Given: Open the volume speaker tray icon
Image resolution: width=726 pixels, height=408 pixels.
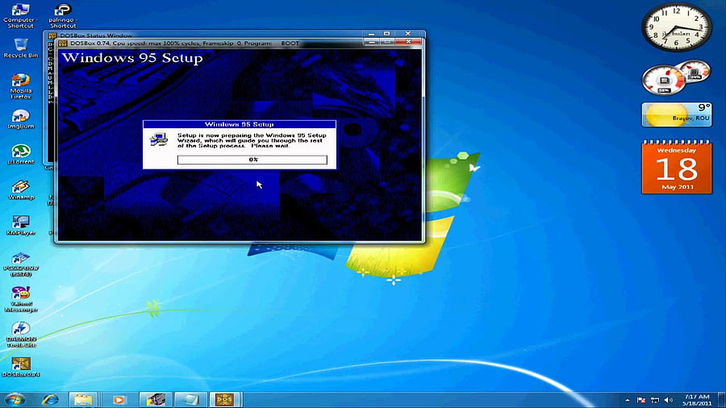Looking at the screenshot, I should pos(668,400).
